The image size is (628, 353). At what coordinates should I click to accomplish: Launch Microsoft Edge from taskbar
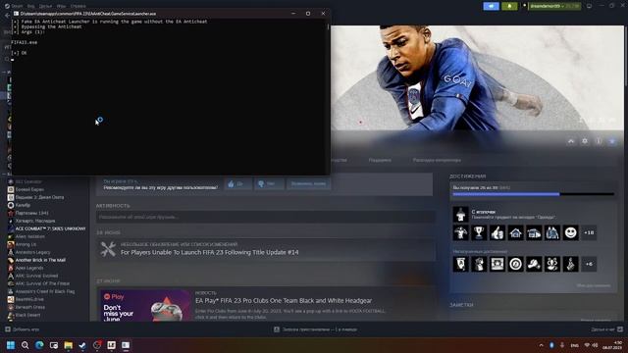(39, 345)
